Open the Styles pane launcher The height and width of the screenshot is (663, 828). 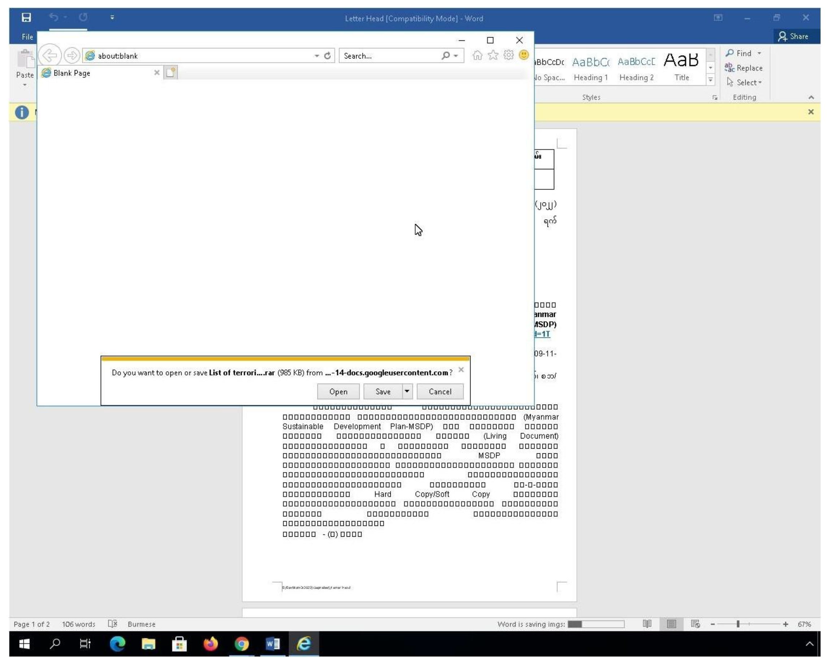[715, 97]
